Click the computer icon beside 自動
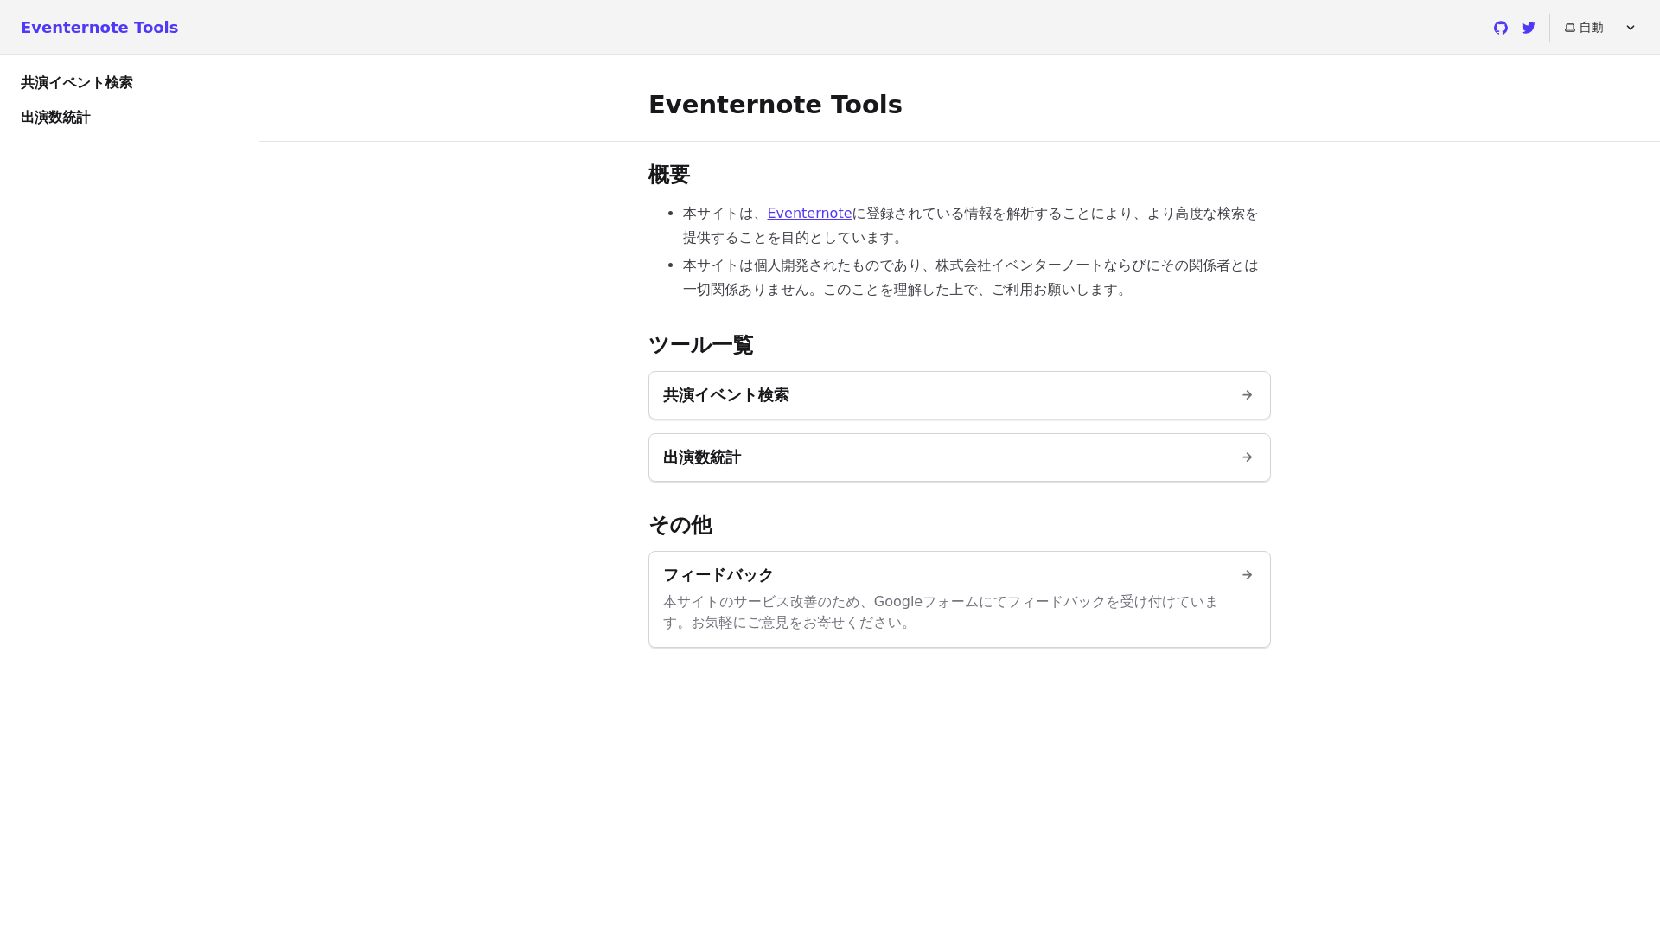Image resolution: width=1660 pixels, height=934 pixels. [x=1570, y=28]
